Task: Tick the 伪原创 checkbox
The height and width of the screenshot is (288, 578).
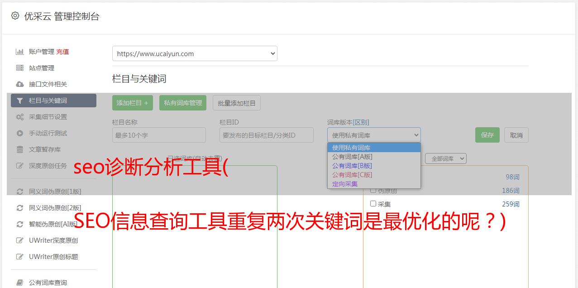Action: click(373, 190)
